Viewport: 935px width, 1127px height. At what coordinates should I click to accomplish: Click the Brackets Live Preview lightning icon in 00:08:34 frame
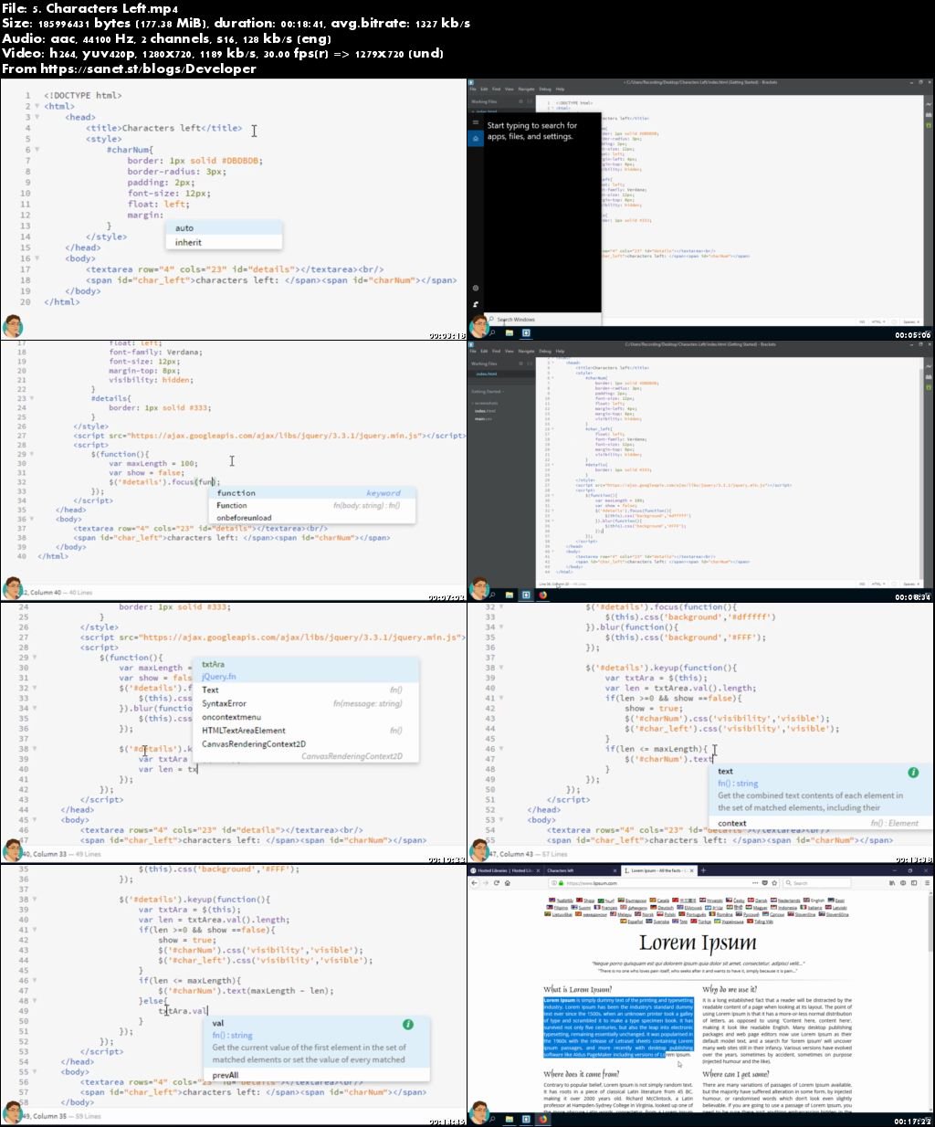point(929,366)
